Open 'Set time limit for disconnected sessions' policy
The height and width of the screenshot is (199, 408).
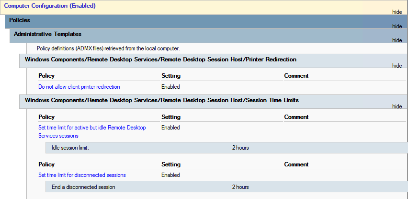click(x=82, y=175)
